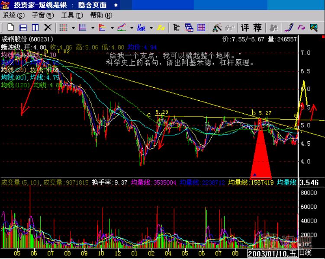Click the 评 comment button
The height and width of the screenshot is (259, 325).
click(245, 28)
